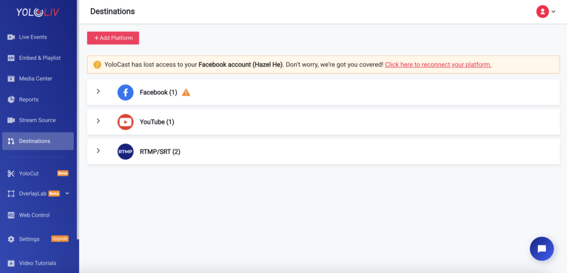The height and width of the screenshot is (273, 567).
Task: Click the YouTube platform logo icon
Action: pyautogui.click(x=126, y=122)
